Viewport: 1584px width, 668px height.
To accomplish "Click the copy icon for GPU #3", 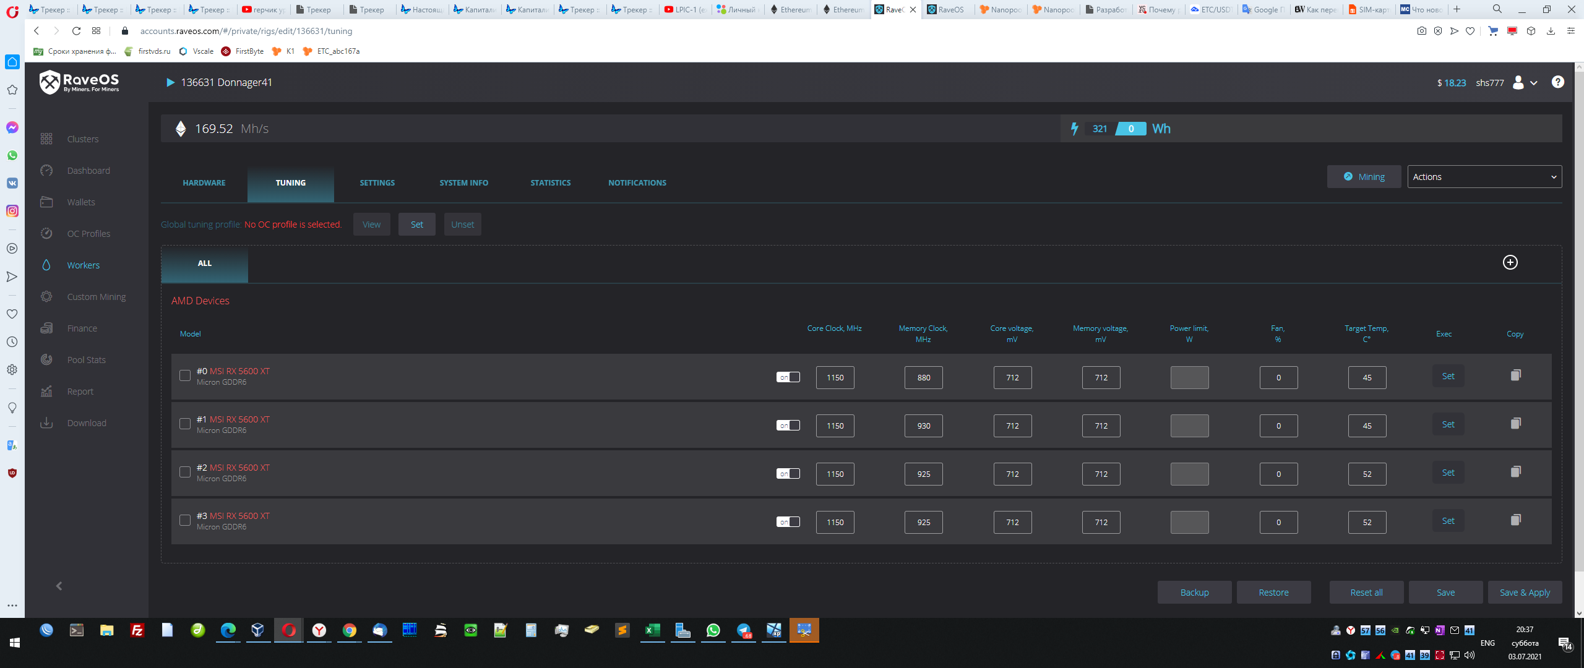I will tap(1515, 520).
